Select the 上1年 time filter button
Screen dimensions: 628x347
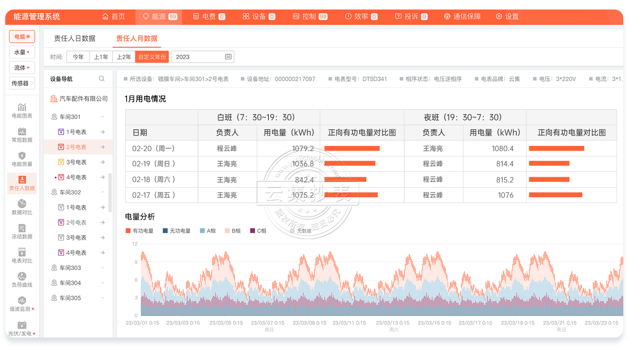[101, 57]
